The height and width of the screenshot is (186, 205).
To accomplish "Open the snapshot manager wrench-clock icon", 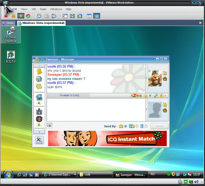I will tap(54, 16).
